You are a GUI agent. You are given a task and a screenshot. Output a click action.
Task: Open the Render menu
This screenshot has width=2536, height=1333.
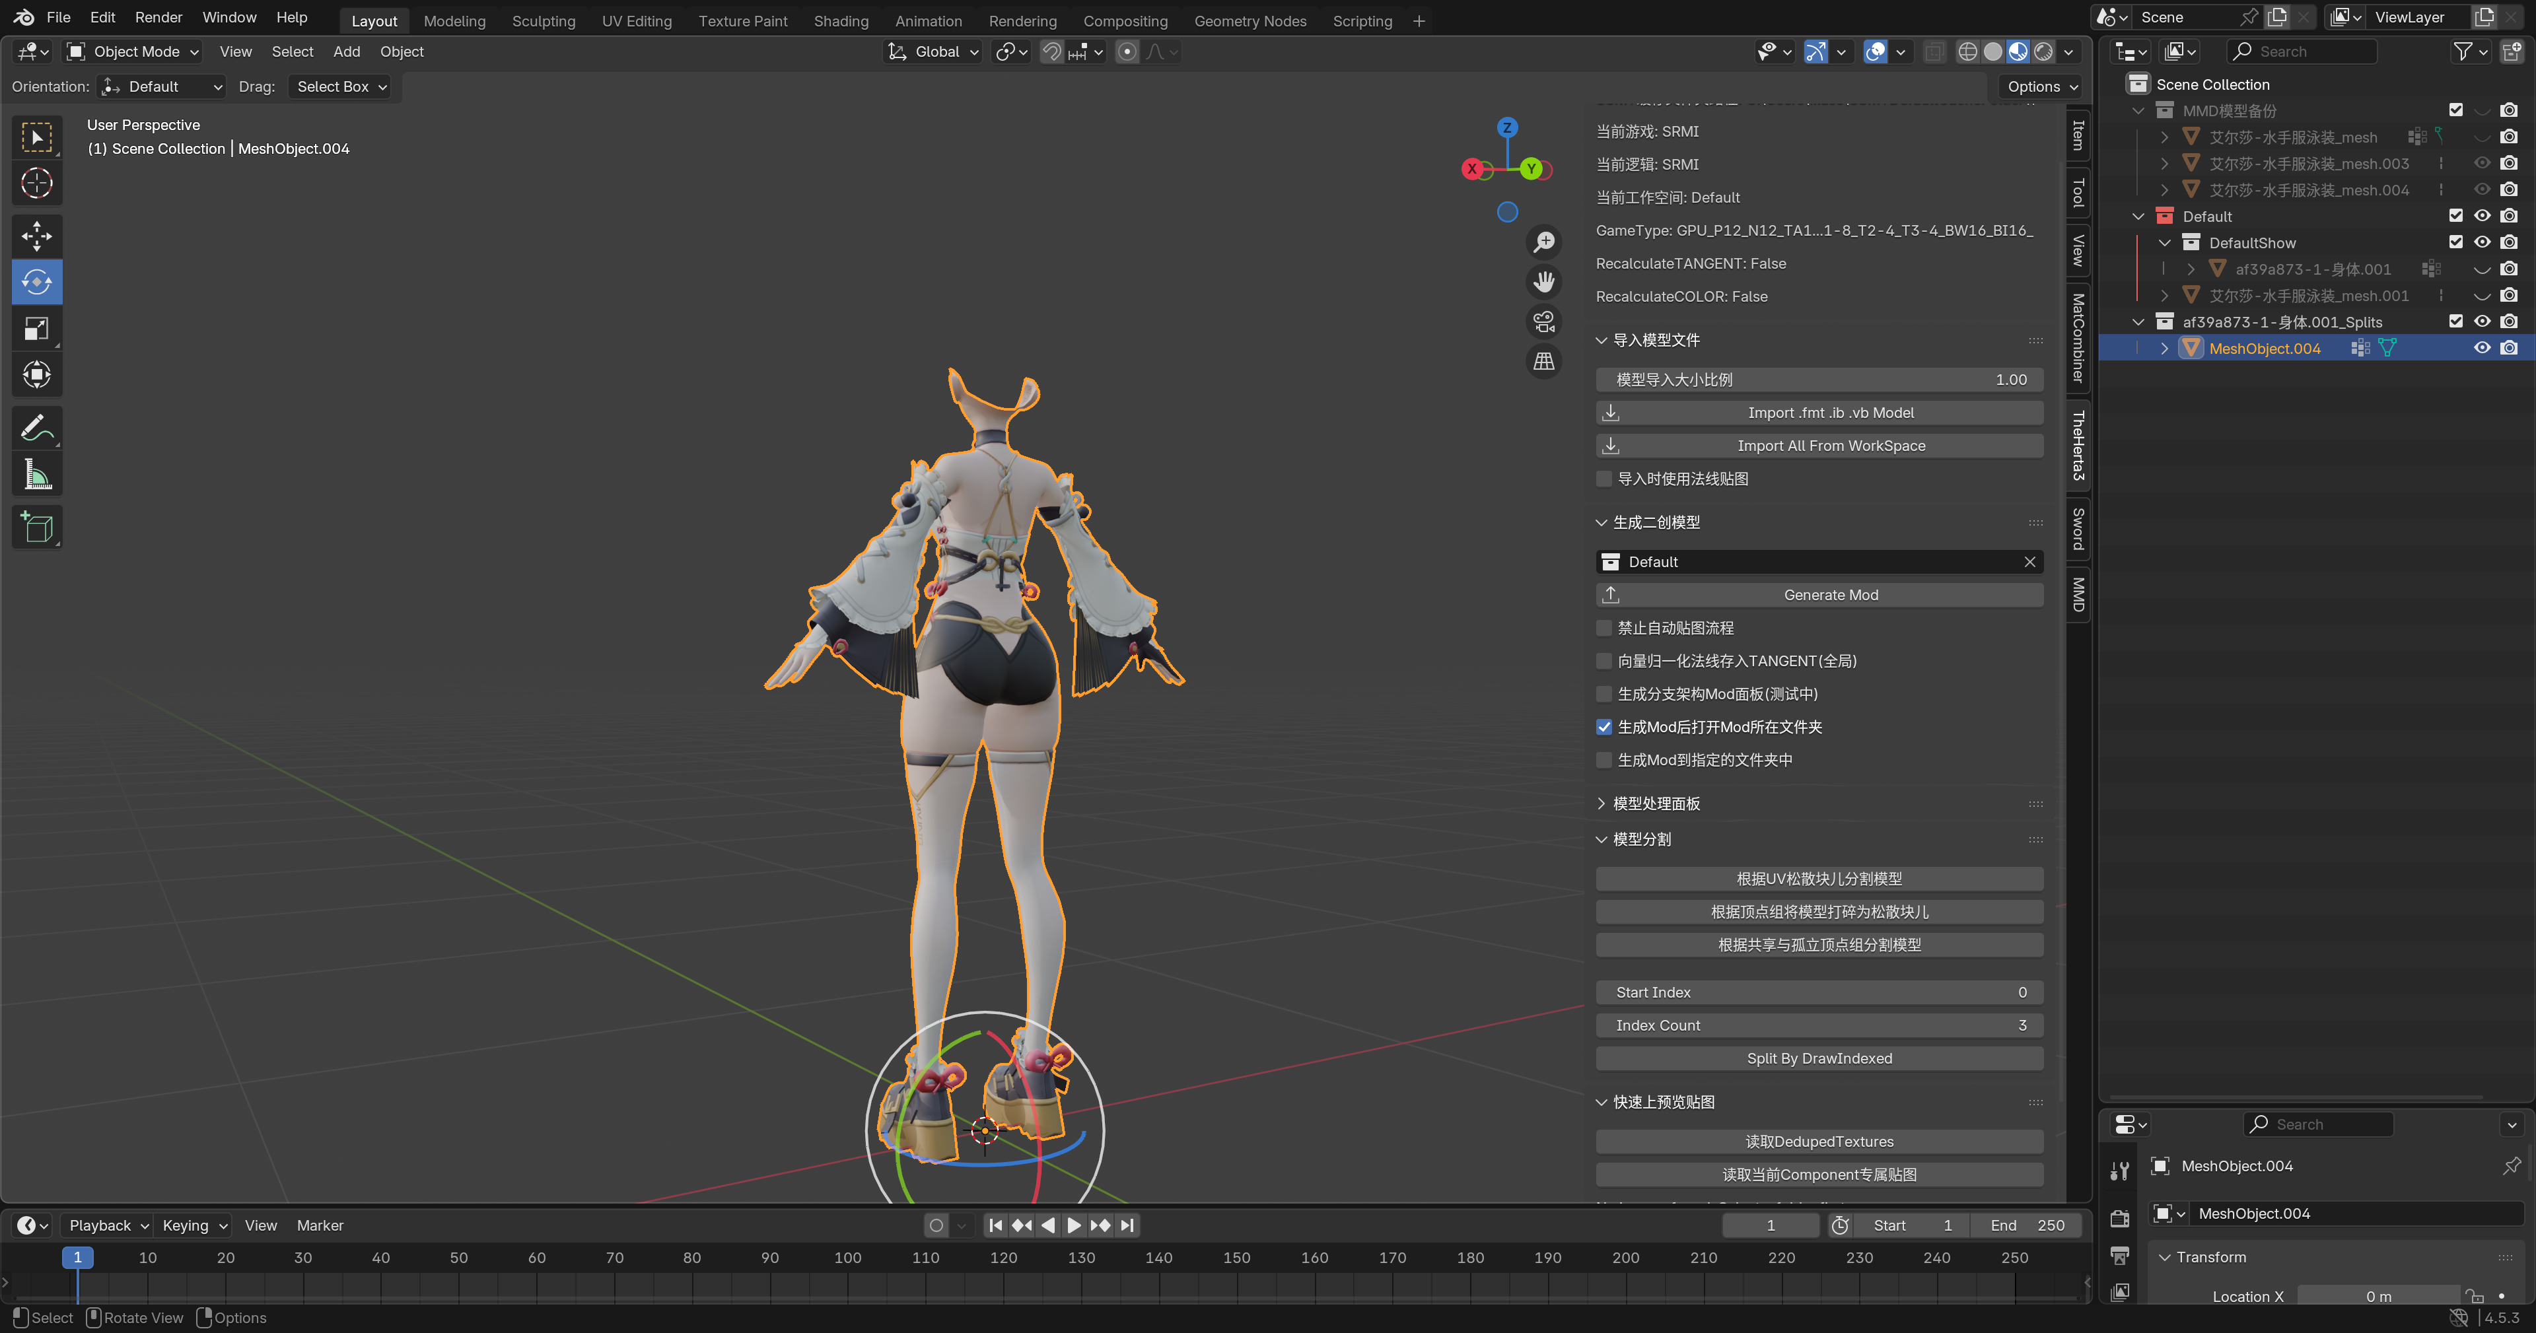tap(158, 18)
